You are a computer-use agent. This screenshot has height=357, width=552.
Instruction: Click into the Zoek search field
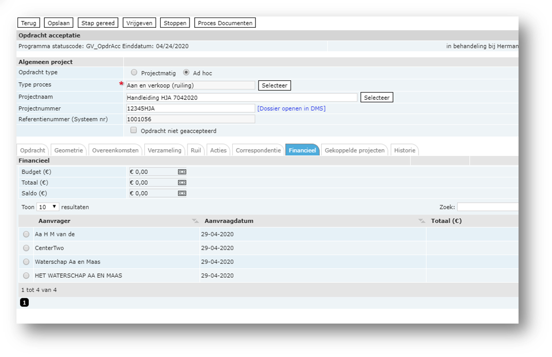pyautogui.click(x=487, y=207)
